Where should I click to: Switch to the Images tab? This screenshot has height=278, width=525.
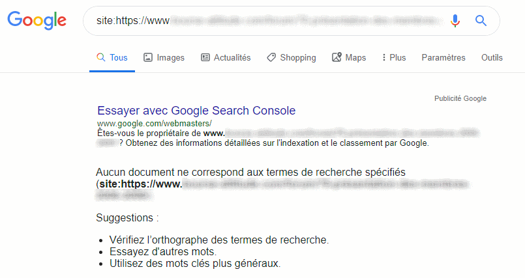[x=170, y=57]
